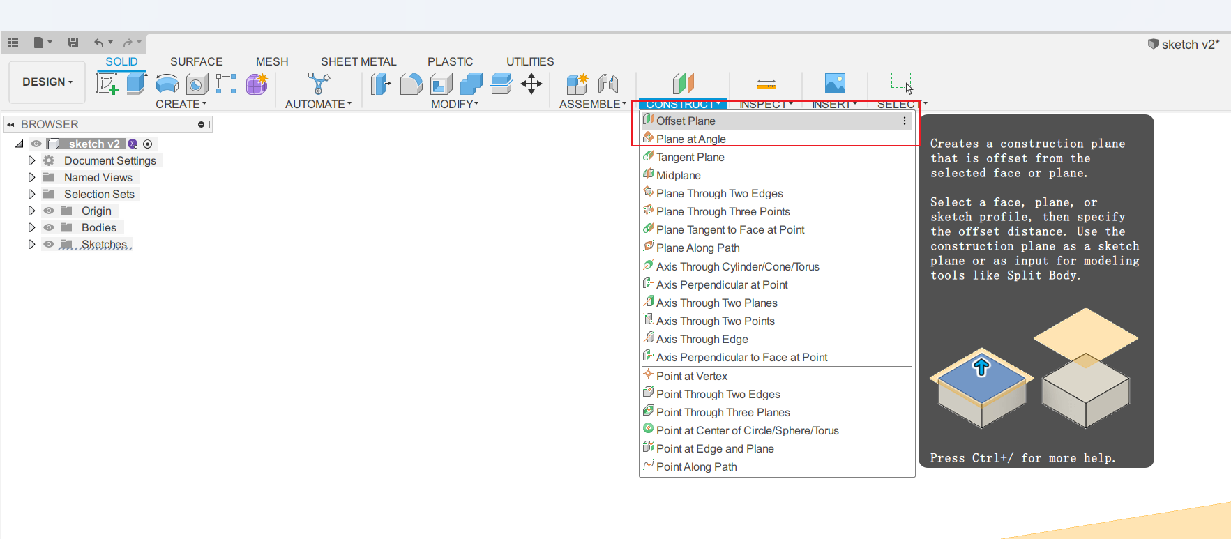Open the DESIGN workspace dropdown

[47, 82]
